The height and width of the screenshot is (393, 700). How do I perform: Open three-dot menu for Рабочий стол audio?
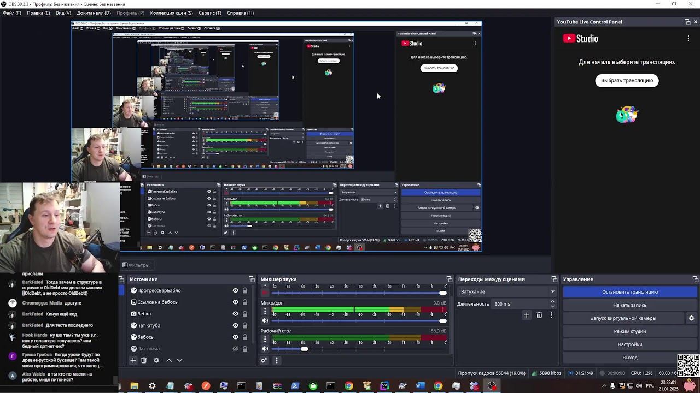265,339
